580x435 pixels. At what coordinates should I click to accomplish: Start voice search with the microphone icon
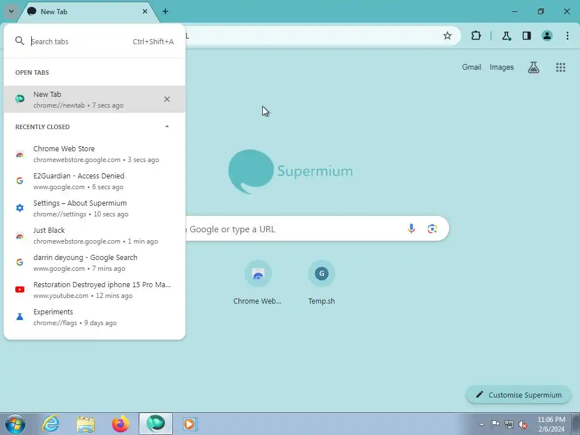pyautogui.click(x=411, y=229)
